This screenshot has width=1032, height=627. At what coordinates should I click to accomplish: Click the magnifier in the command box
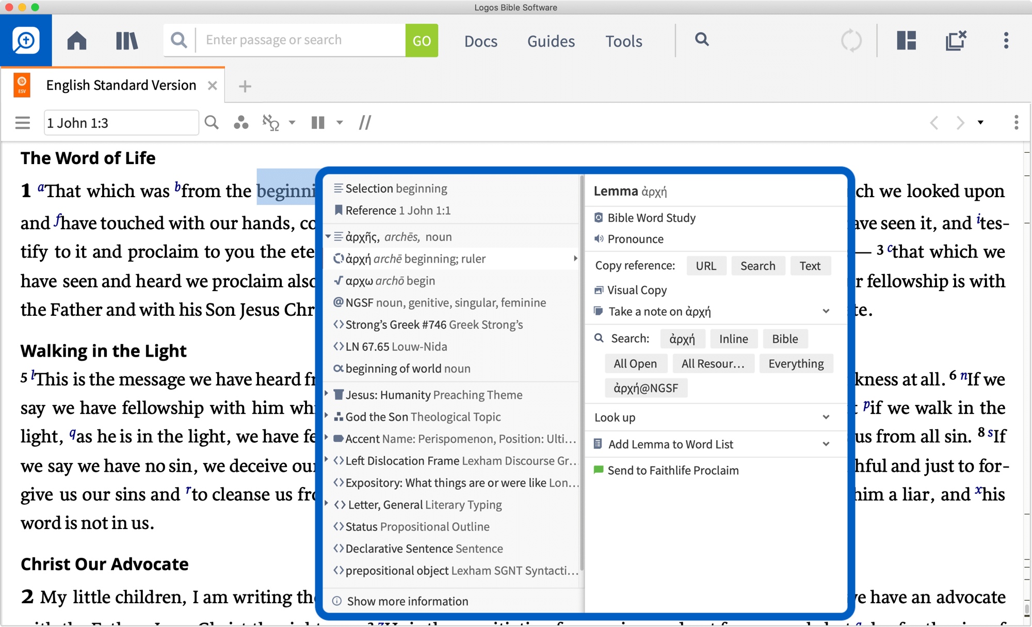coord(179,40)
